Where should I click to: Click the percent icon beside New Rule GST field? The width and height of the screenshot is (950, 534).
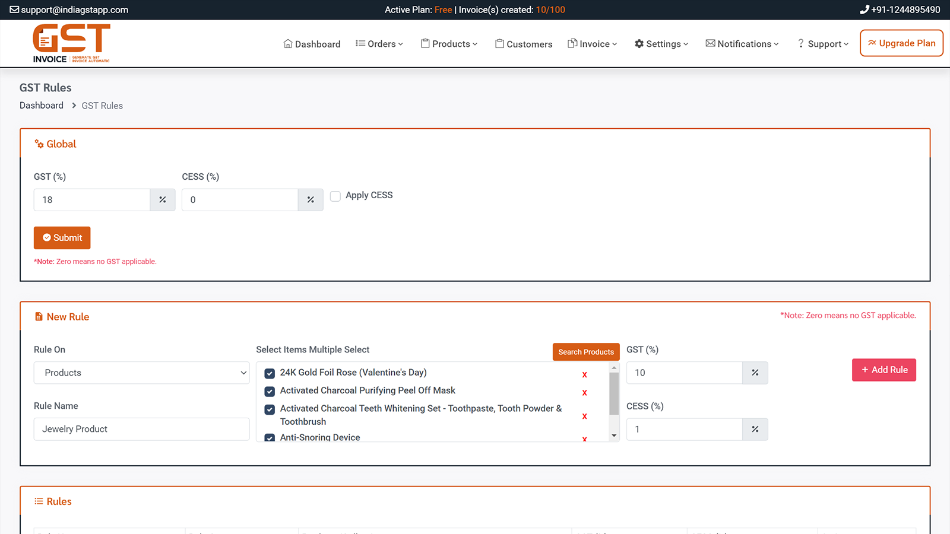755,373
